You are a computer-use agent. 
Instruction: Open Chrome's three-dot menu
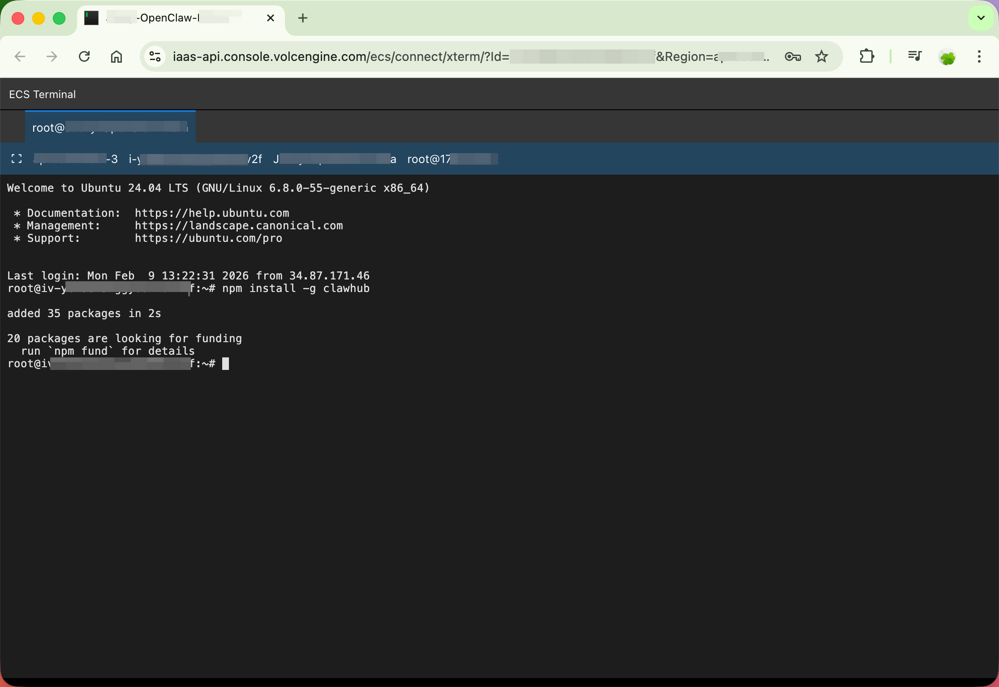coord(979,56)
